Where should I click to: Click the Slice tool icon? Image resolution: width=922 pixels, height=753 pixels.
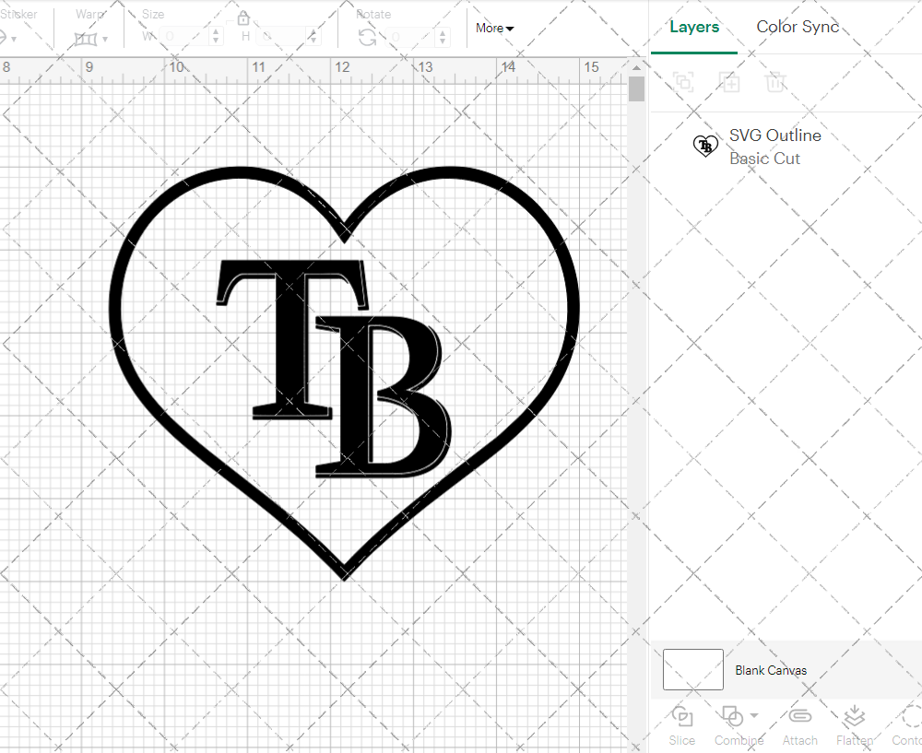tap(682, 717)
